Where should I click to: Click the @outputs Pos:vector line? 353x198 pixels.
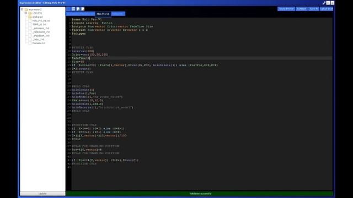(112, 26)
